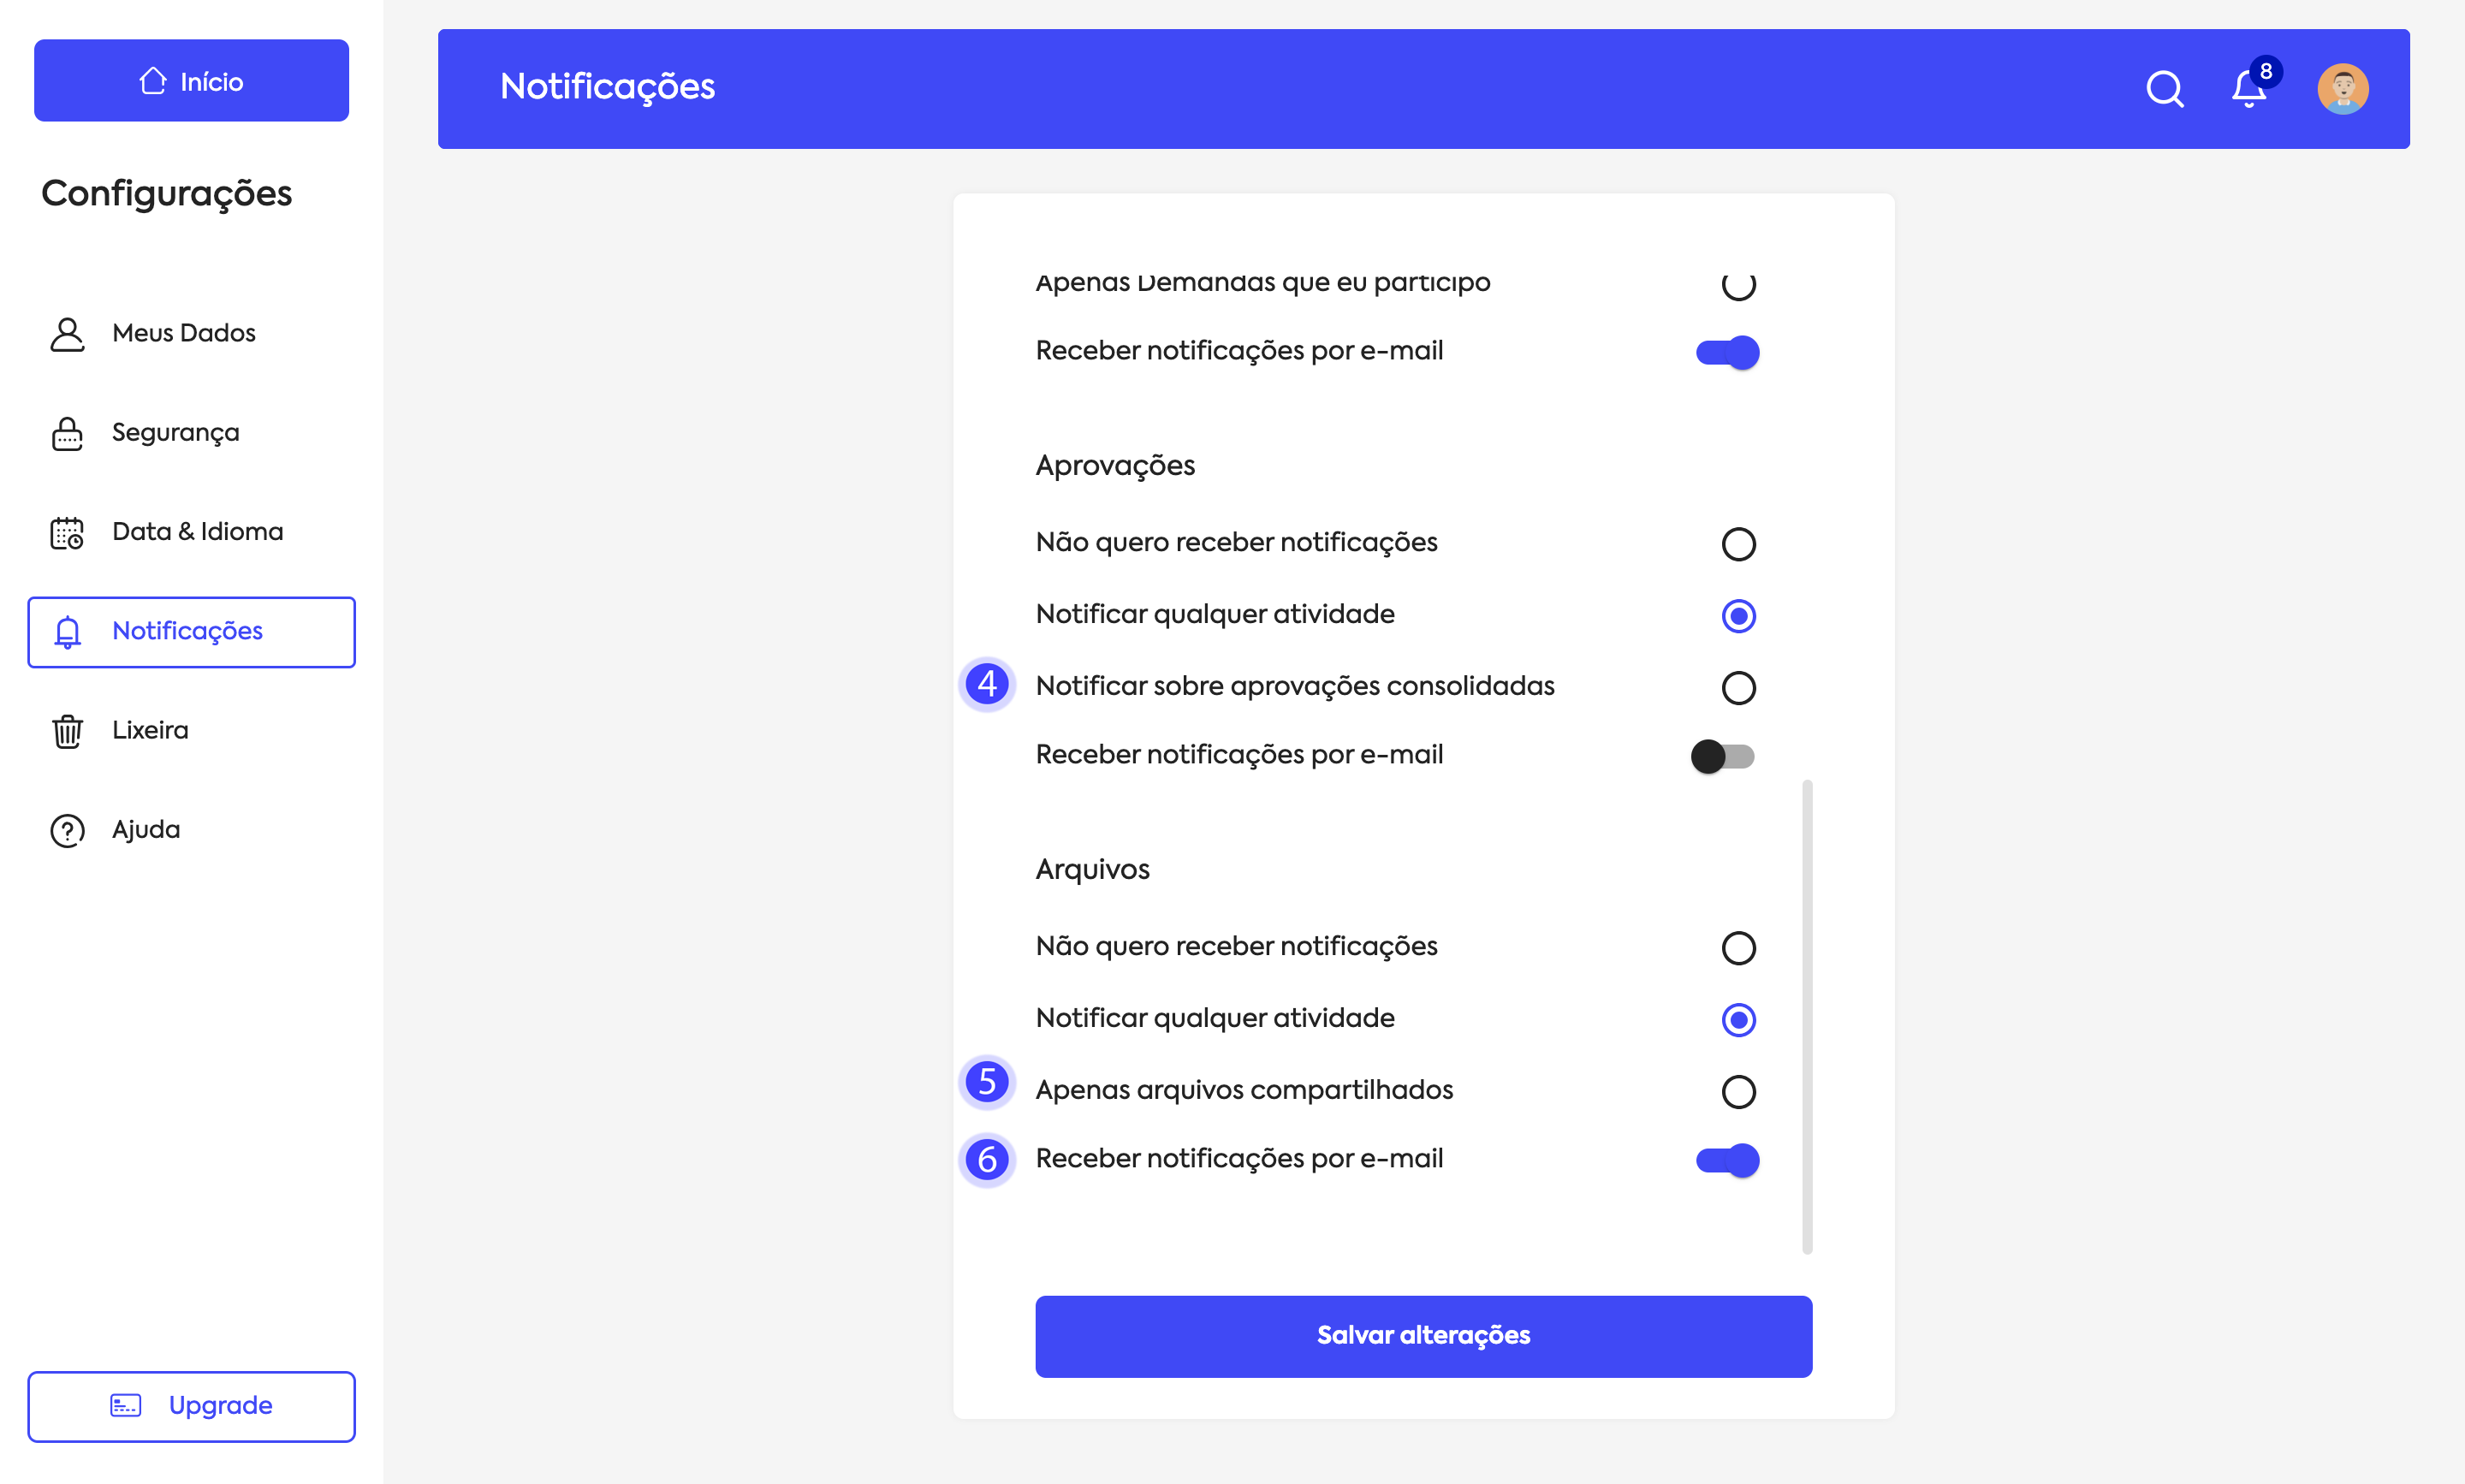
Task: Click the settings panel vertical scrollbar
Action: tap(1807, 1015)
